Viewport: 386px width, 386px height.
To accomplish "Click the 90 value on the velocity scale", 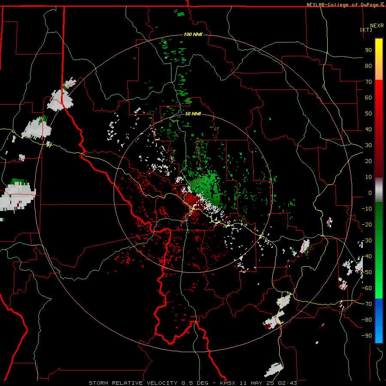I will click(368, 50).
